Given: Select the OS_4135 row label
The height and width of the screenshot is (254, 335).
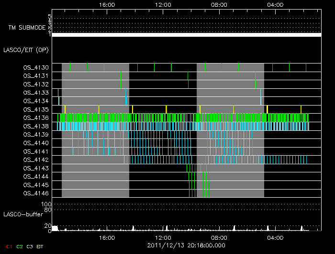Looking at the screenshot, I should pyautogui.click(x=35, y=109).
